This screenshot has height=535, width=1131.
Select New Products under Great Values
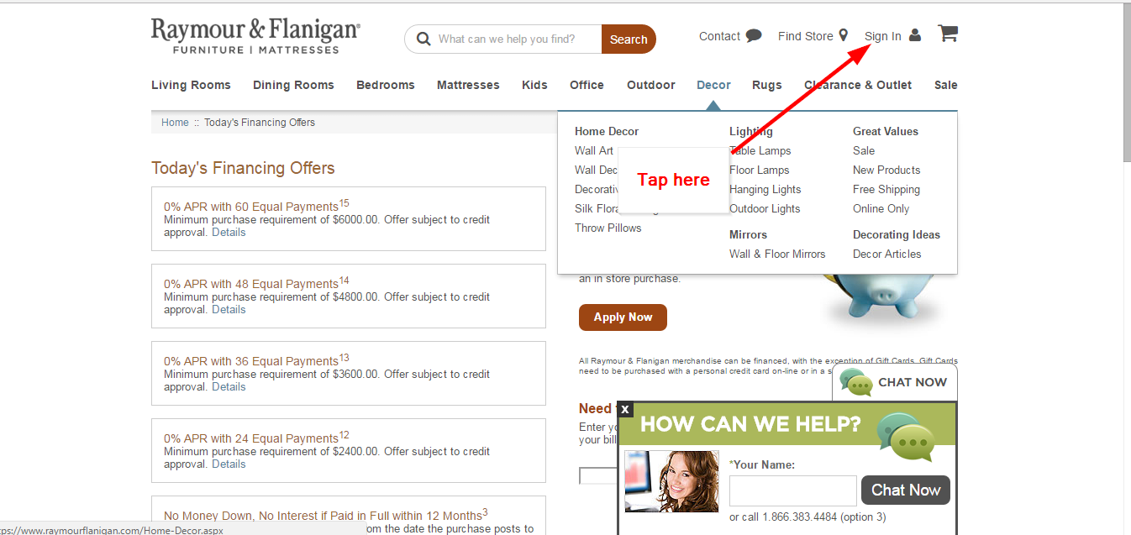(x=886, y=170)
